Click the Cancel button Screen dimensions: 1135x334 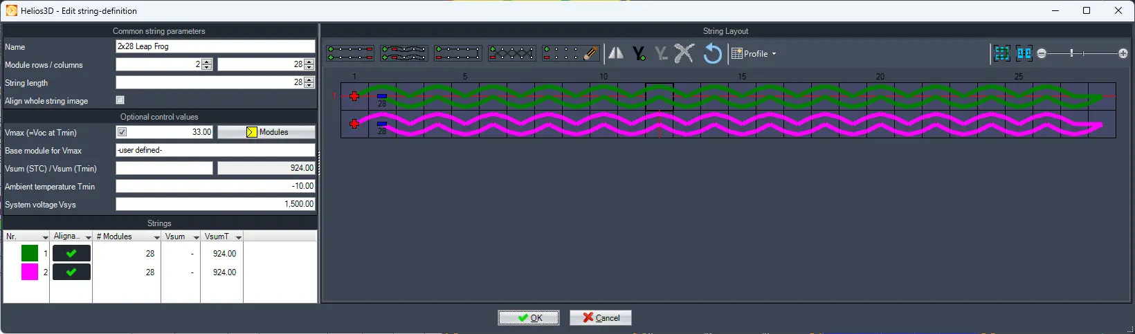[x=600, y=317]
